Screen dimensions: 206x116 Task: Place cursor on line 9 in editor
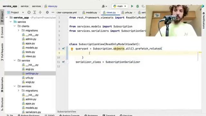tap(133, 53)
